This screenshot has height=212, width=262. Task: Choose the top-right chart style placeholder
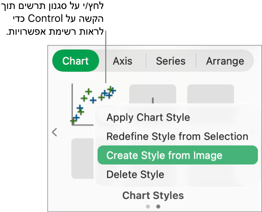[x=210, y=94]
